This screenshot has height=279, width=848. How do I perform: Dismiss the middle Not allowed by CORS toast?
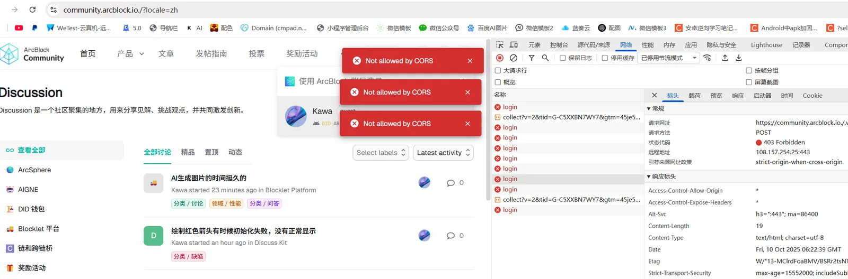(x=467, y=92)
